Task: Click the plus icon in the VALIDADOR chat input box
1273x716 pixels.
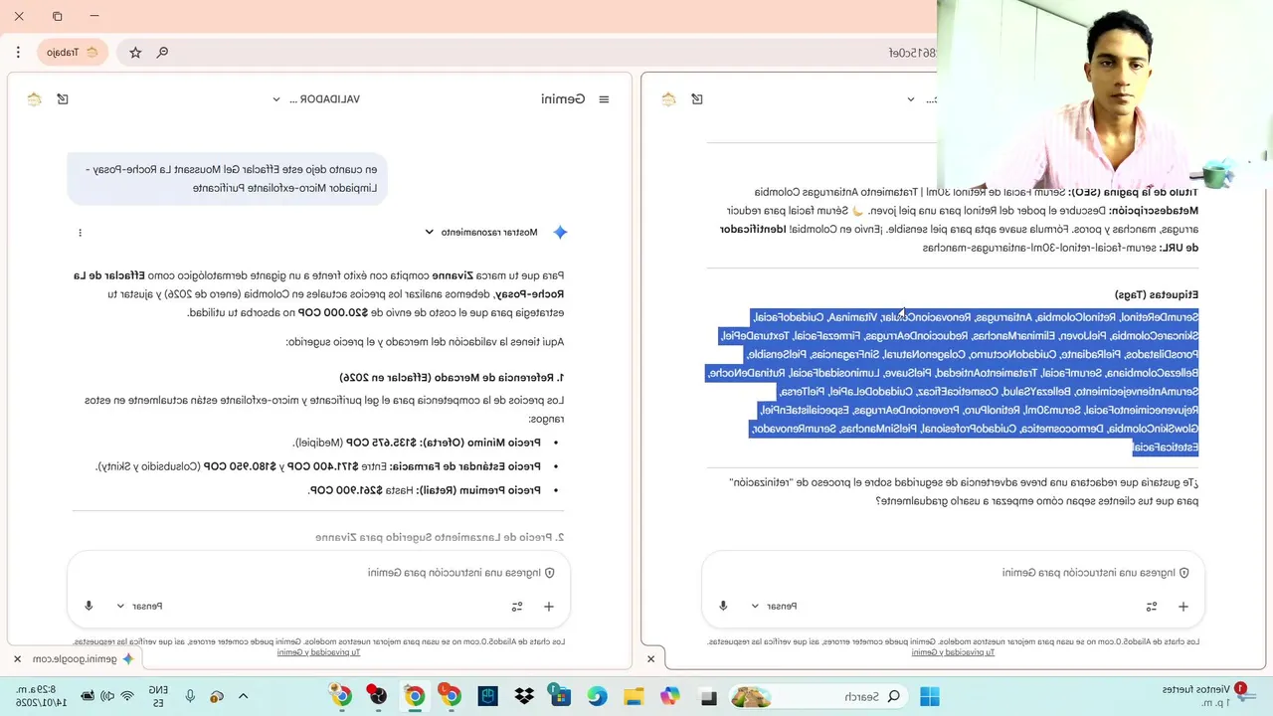Action: 548,606
